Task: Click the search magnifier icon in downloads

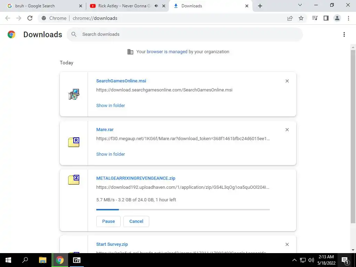Action: pyautogui.click(x=74, y=34)
